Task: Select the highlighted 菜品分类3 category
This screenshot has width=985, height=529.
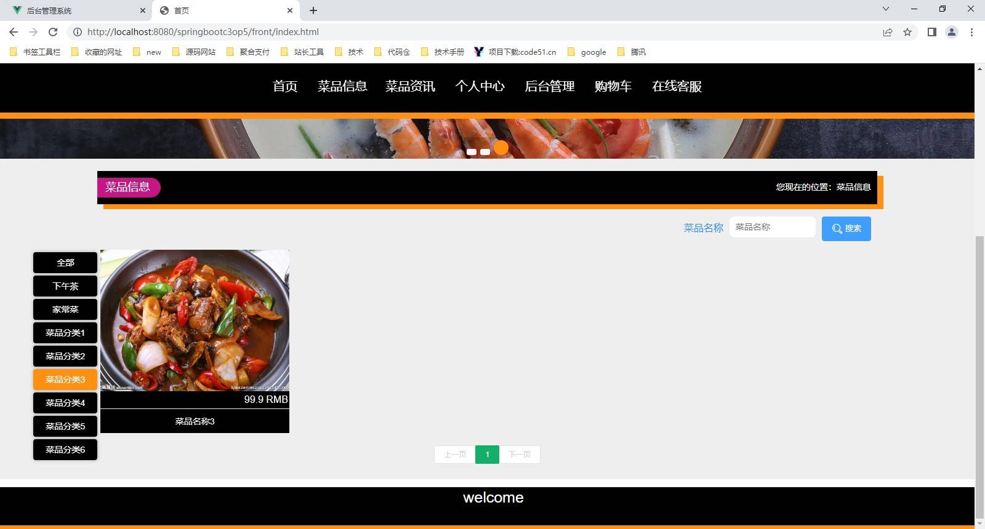Action: click(65, 380)
